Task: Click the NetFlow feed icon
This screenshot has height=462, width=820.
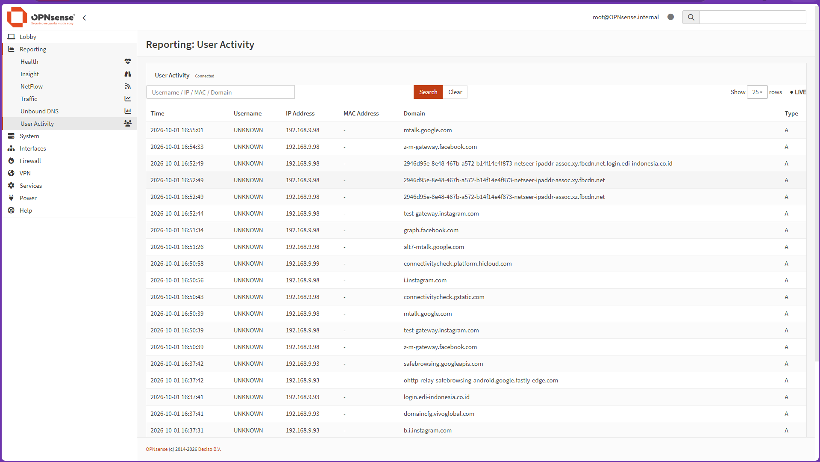Action: click(x=128, y=86)
